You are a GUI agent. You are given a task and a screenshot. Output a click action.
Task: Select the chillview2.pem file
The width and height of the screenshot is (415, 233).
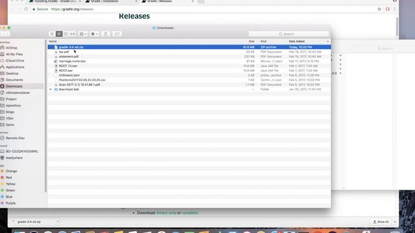point(189,75)
